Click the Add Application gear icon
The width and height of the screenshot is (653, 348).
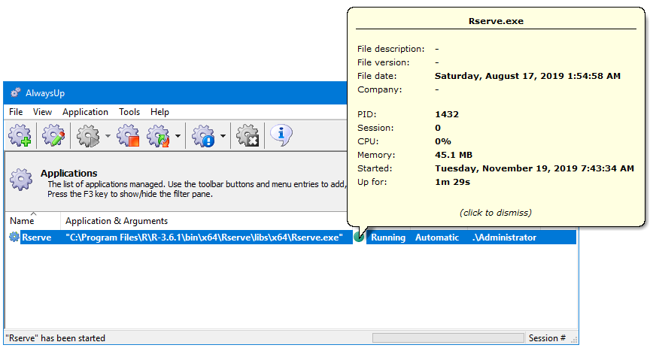coord(20,135)
